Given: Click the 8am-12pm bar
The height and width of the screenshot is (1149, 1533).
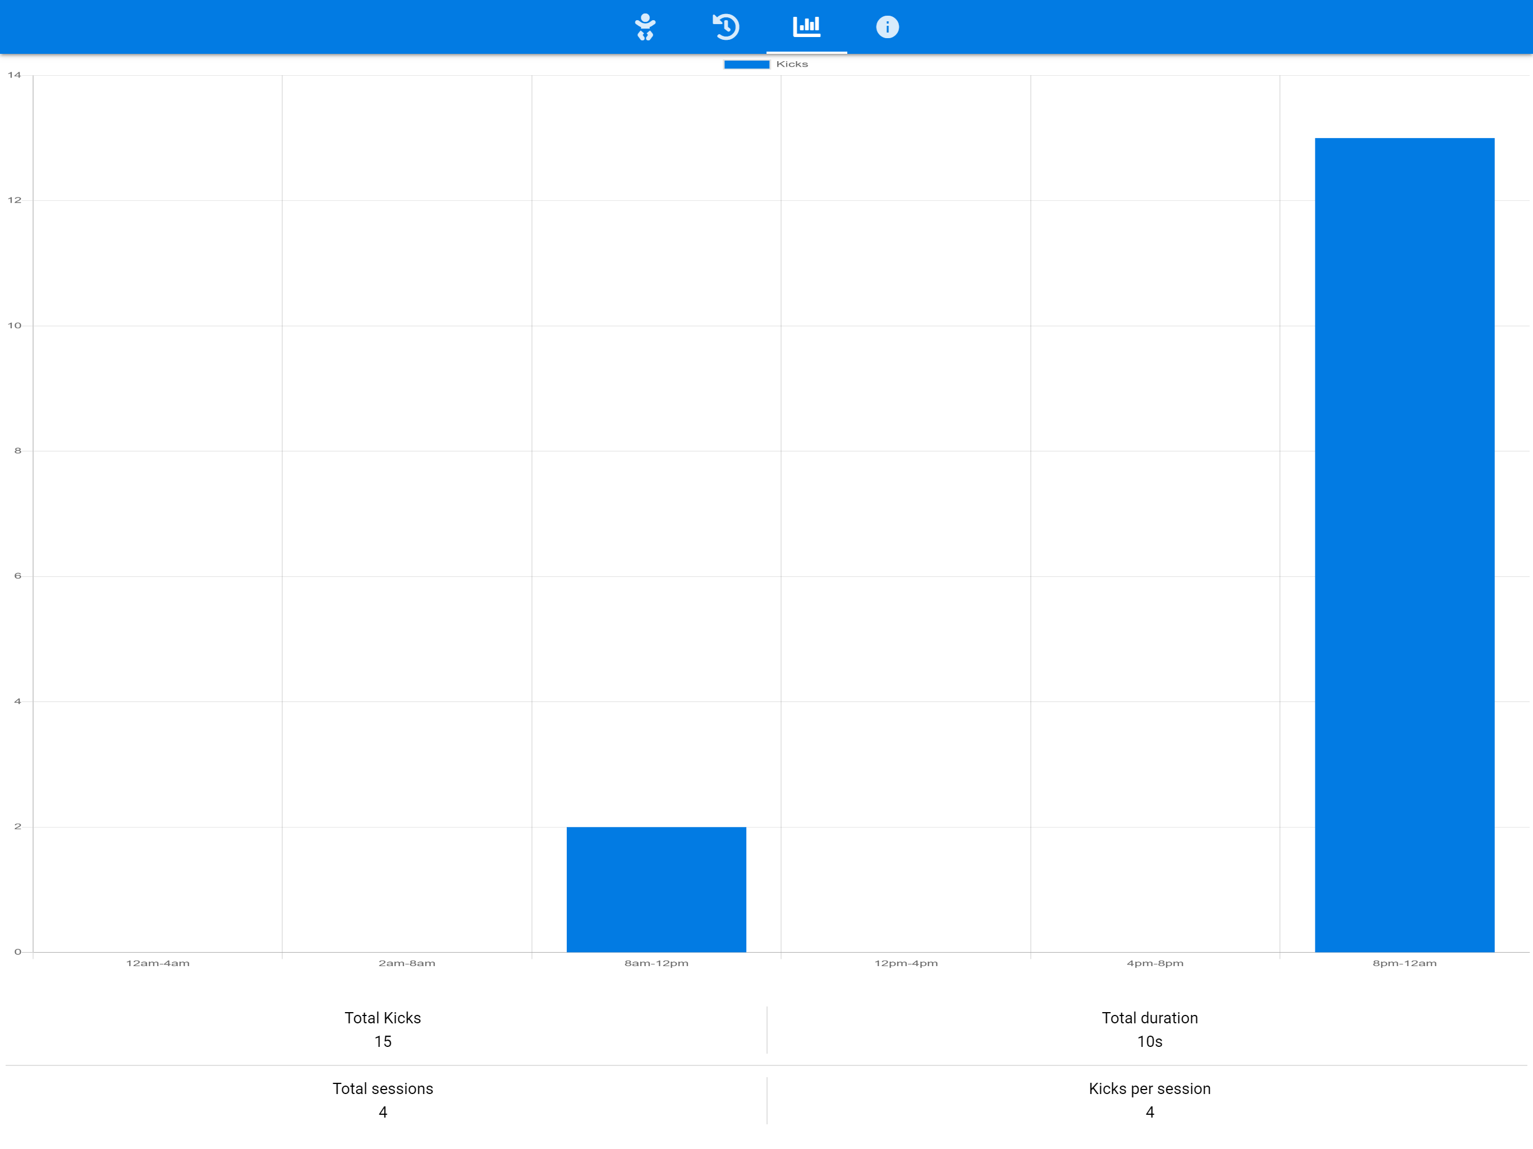Looking at the screenshot, I should pos(655,889).
